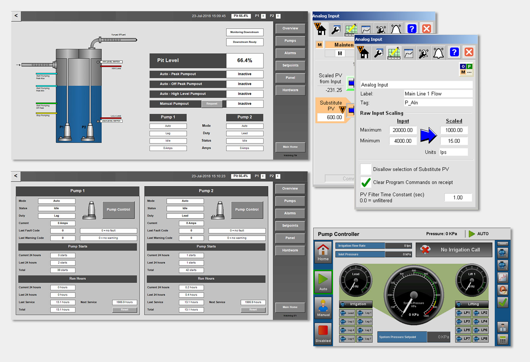Click the operator user icon in Pump Controller sidebar
Screen dimensions: 530x362
point(503,326)
